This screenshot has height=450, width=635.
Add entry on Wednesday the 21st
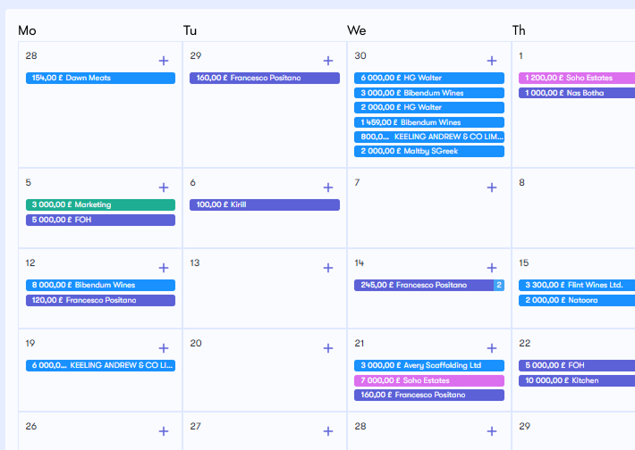[491, 348]
